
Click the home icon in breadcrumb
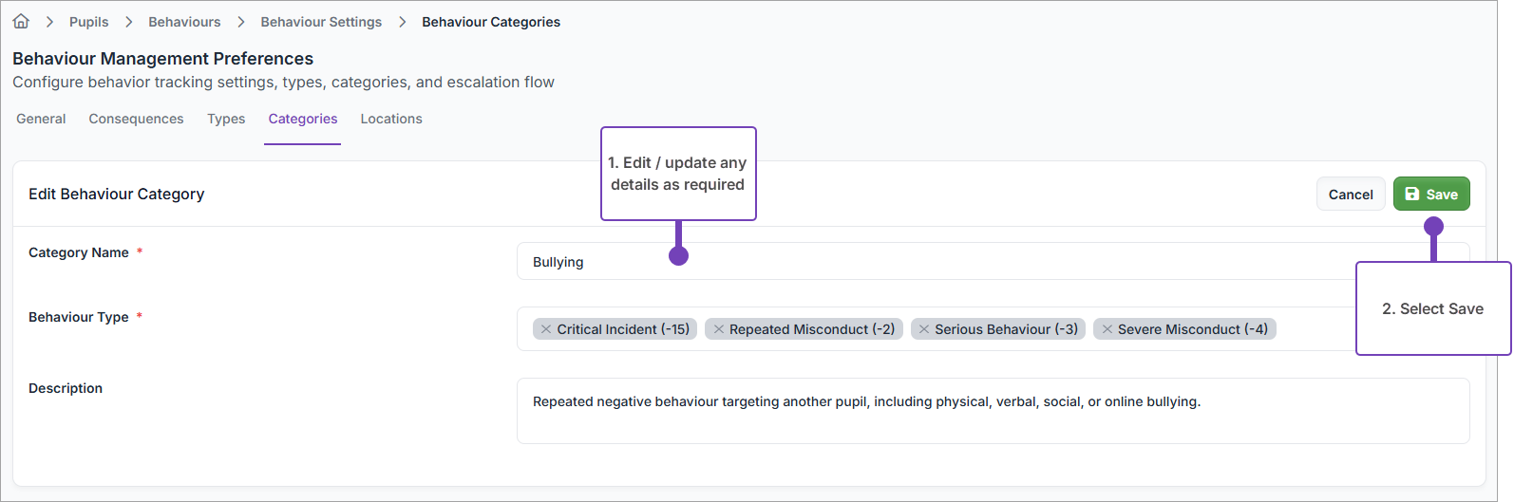21,21
